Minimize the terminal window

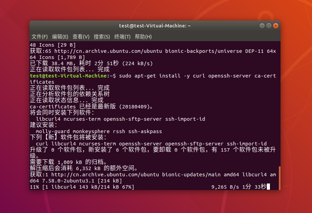tap(262, 26)
